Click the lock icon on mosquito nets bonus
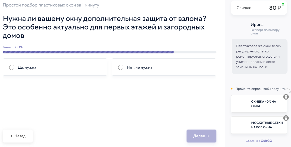This screenshot has width=291, height=147. tap(286, 118)
